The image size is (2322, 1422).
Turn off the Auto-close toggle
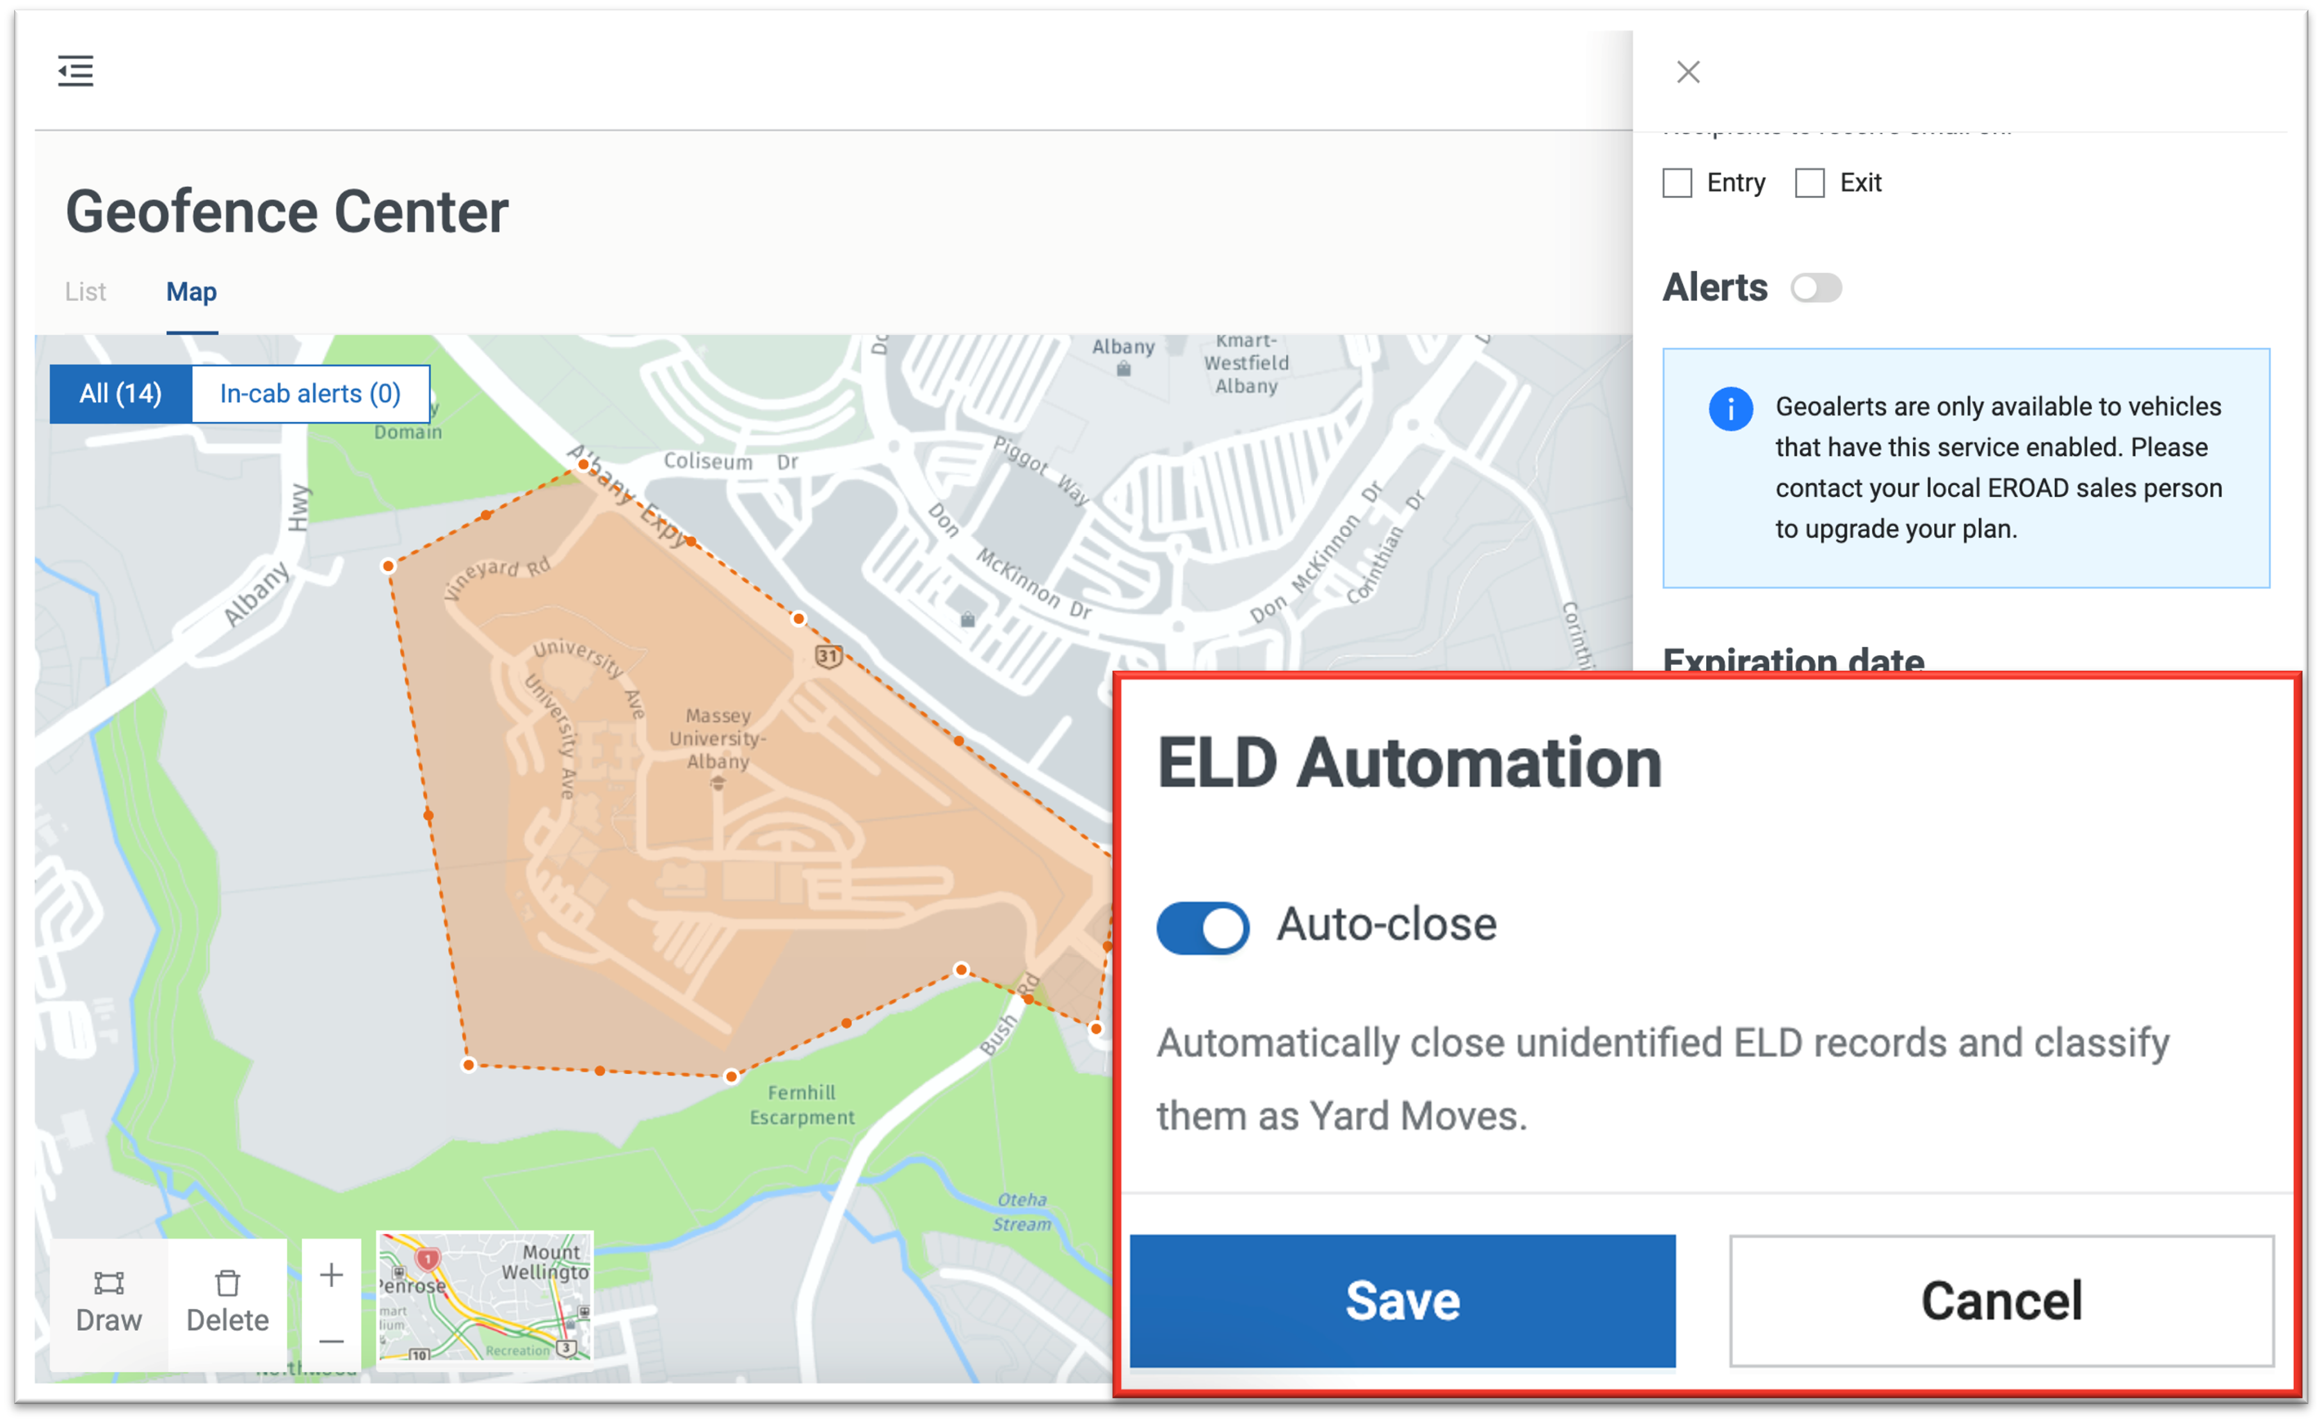[1202, 927]
